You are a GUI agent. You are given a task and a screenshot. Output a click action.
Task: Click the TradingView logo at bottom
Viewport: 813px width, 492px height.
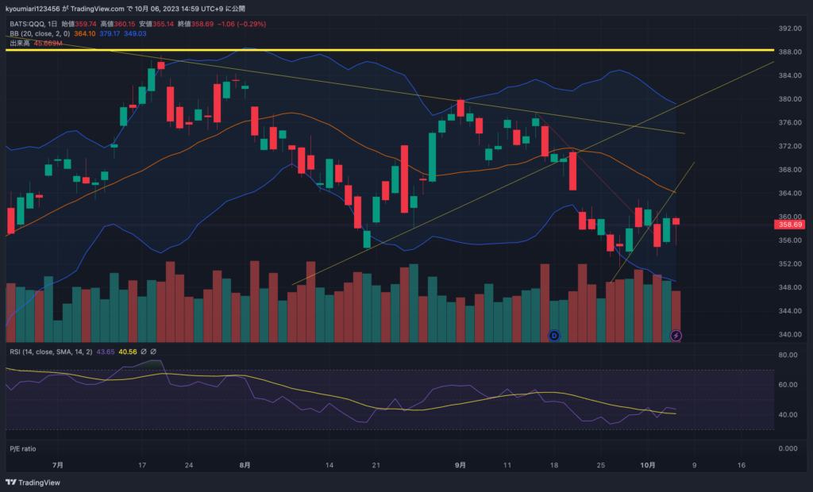click(x=33, y=482)
